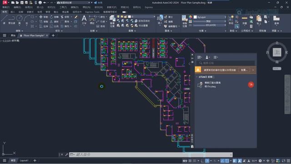Click the Rotate tool in Modify panel

click(54, 17)
